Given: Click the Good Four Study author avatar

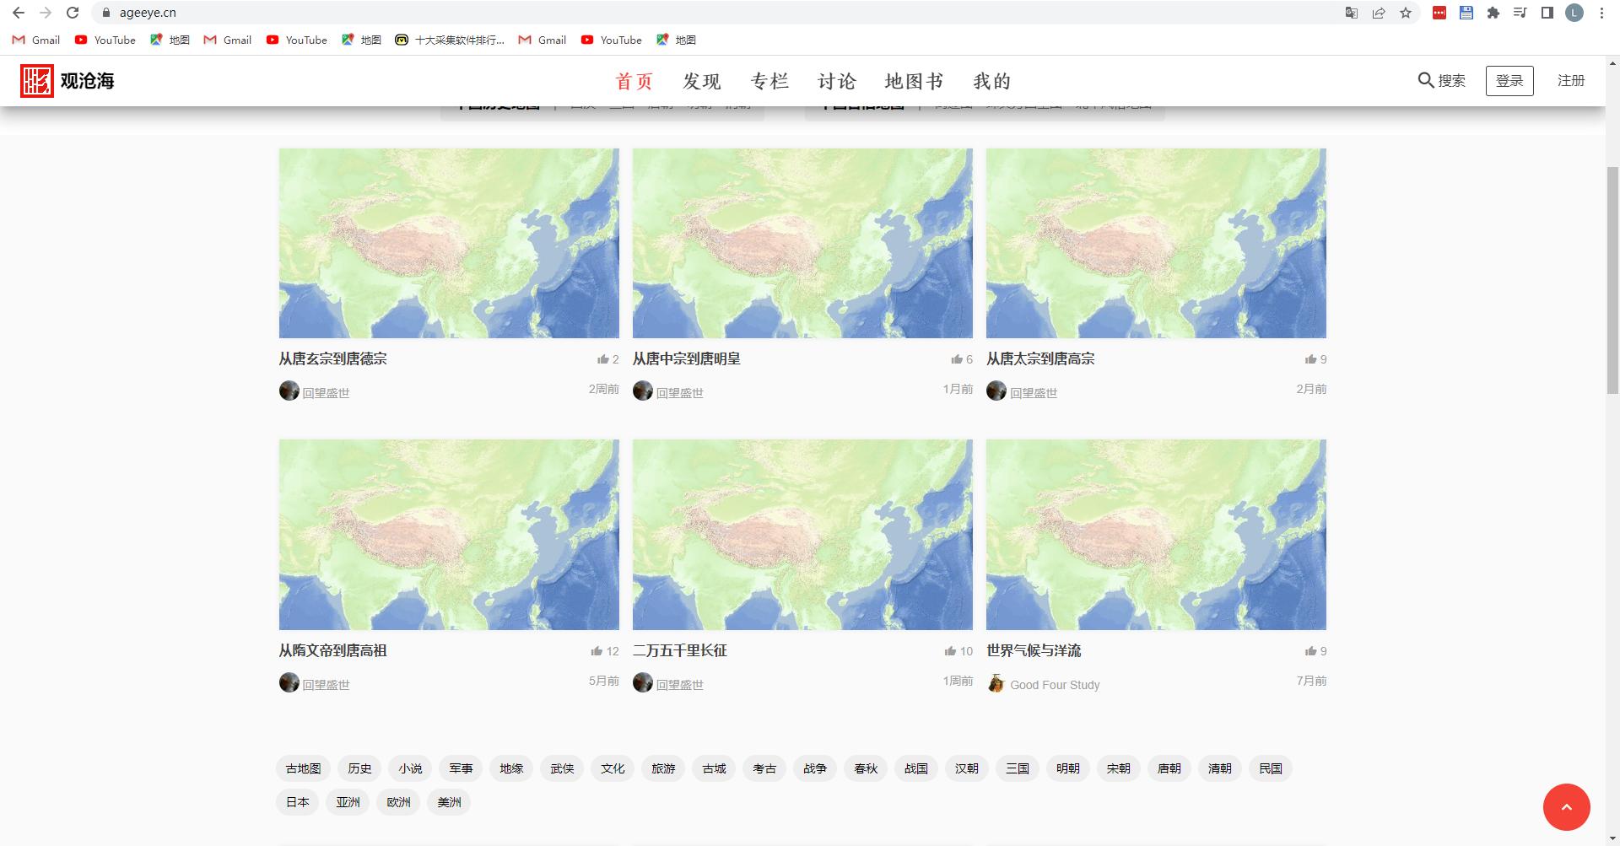Looking at the screenshot, I should 996,683.
